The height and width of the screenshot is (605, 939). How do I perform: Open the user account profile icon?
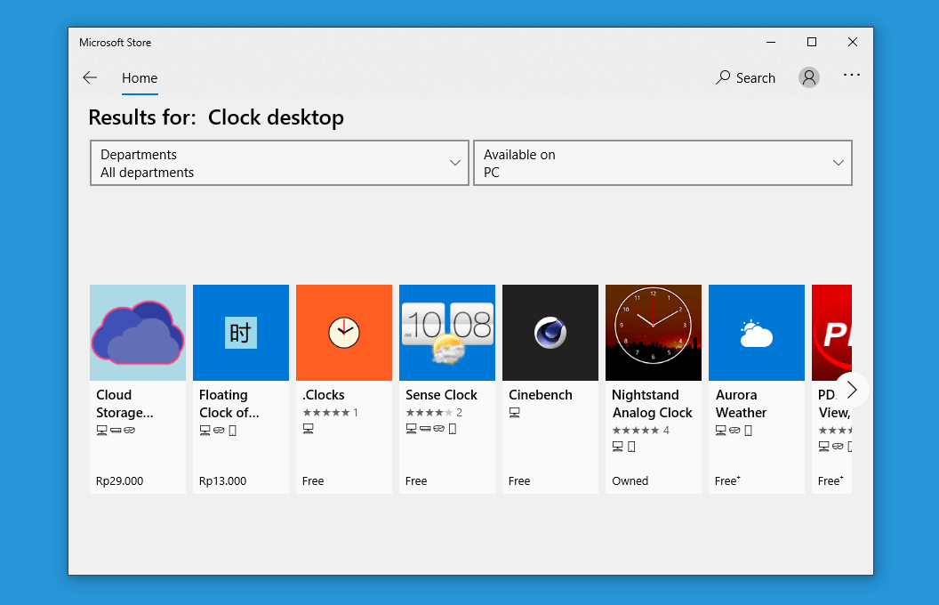(808, 77)
